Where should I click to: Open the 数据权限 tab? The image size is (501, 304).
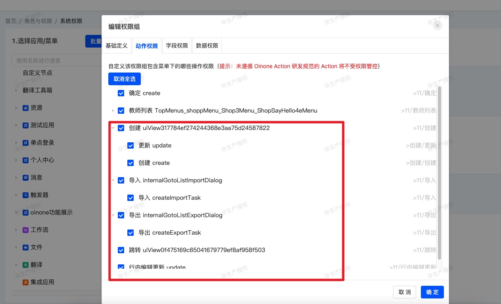click(207, 46)
